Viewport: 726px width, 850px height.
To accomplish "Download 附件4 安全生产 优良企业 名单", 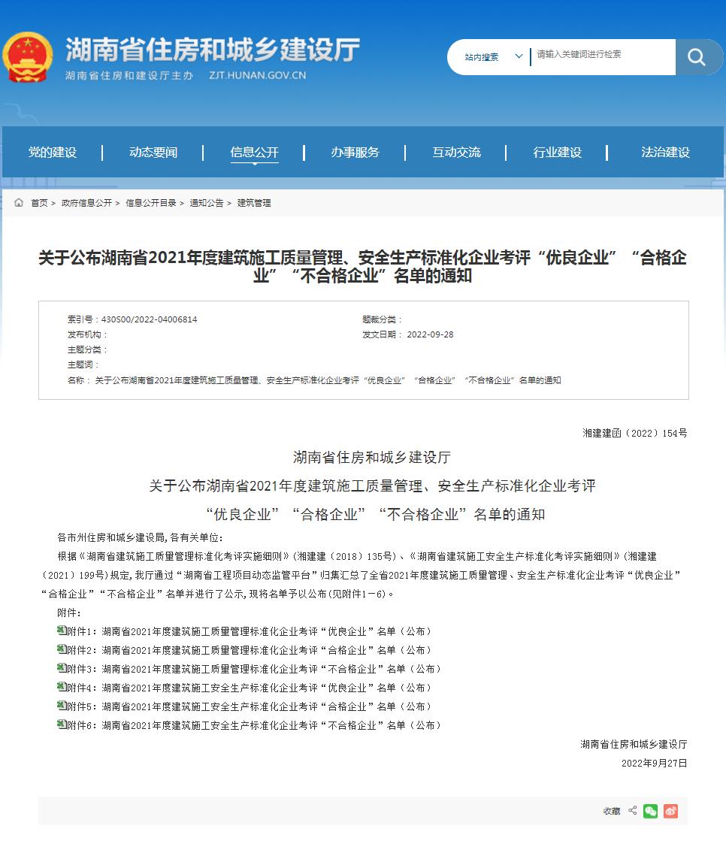I will [x=249, y=688].
